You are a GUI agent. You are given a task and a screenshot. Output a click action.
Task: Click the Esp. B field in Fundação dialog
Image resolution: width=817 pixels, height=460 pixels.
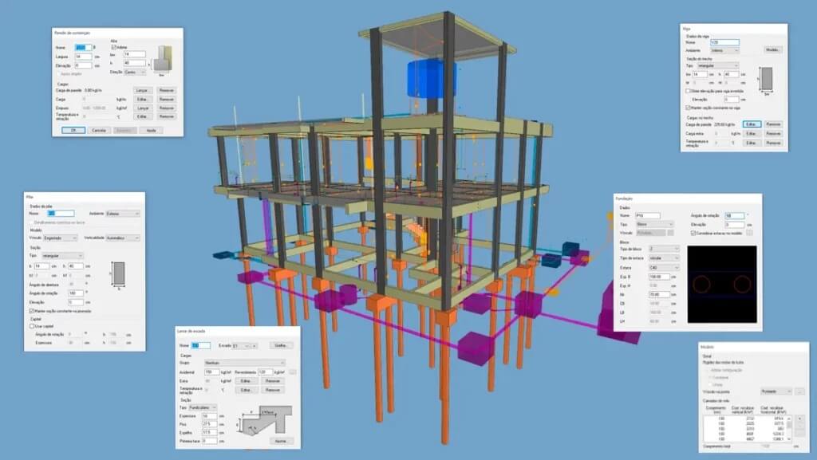click(x=659, y=277)
